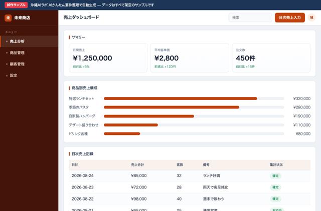Open the user avatar icon
The width and height of the screenshot is (321, 211).
pyautogui.click(x=311, y=17)
